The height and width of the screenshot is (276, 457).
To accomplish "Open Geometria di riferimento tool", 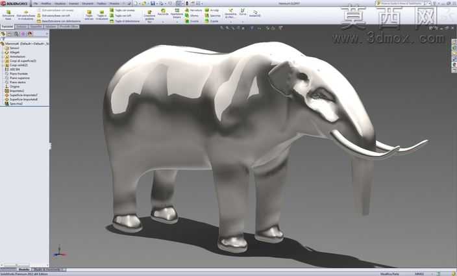I will [230, 14].
